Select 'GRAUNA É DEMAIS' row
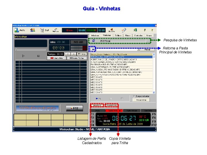Screen dimensions: 207x155 (x=121, y=67)
